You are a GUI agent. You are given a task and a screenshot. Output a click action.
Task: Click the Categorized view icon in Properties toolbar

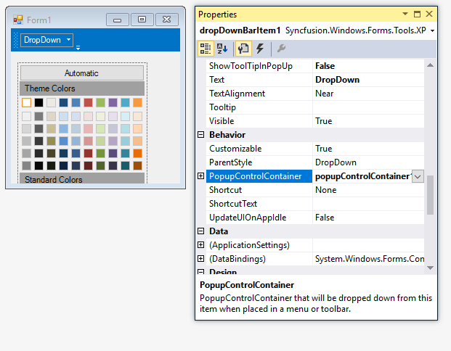click(x=206, y=49)
